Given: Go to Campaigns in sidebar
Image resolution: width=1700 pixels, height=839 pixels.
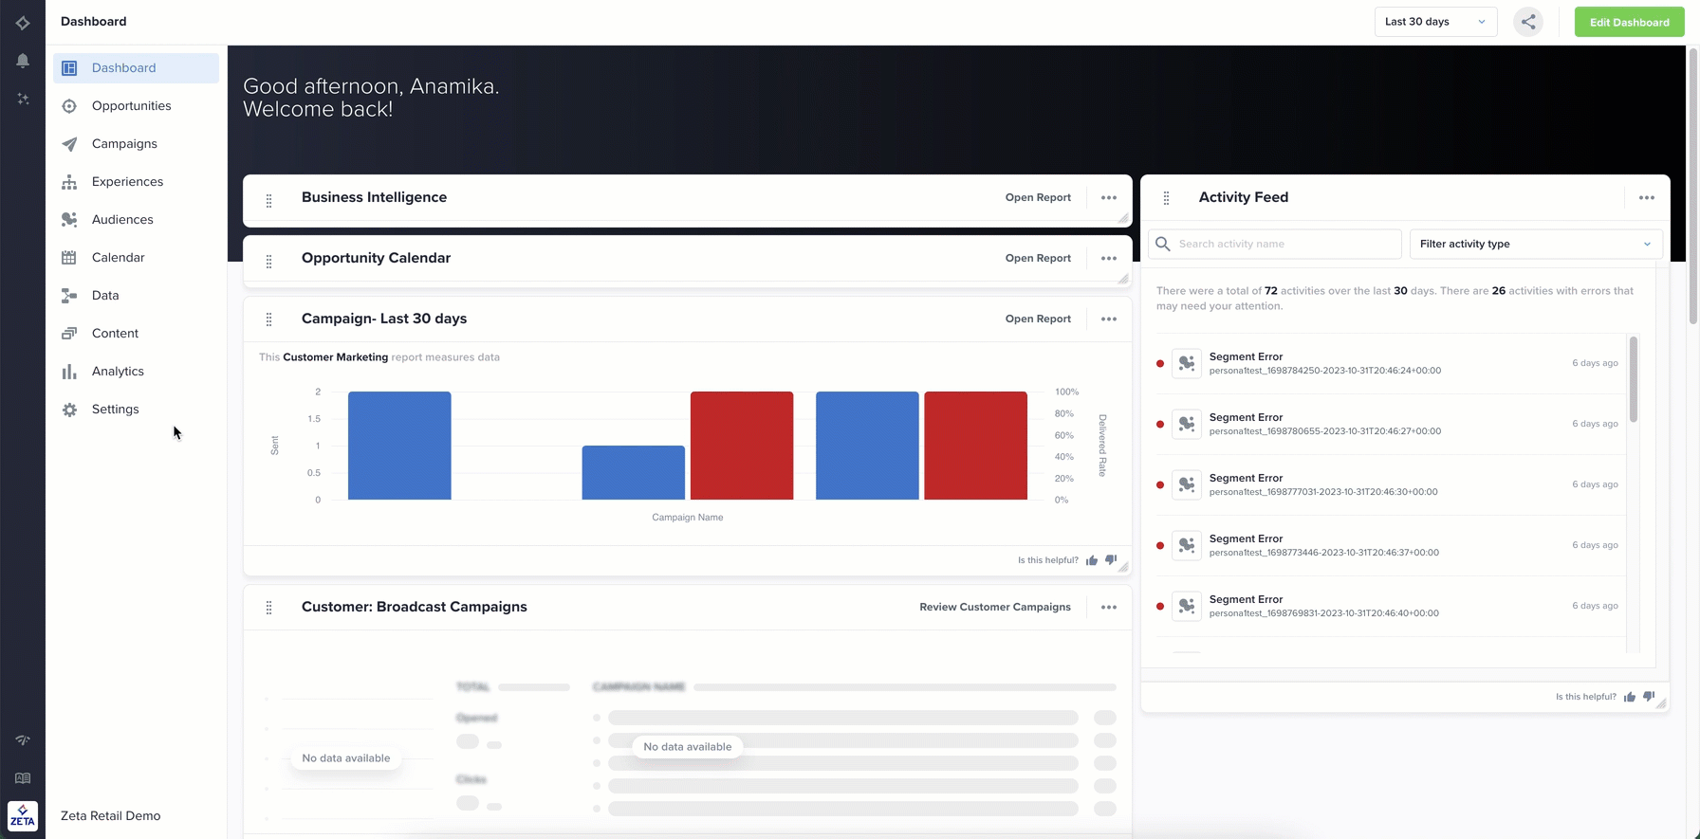Looking at the screenshot, I should [124, 144].
